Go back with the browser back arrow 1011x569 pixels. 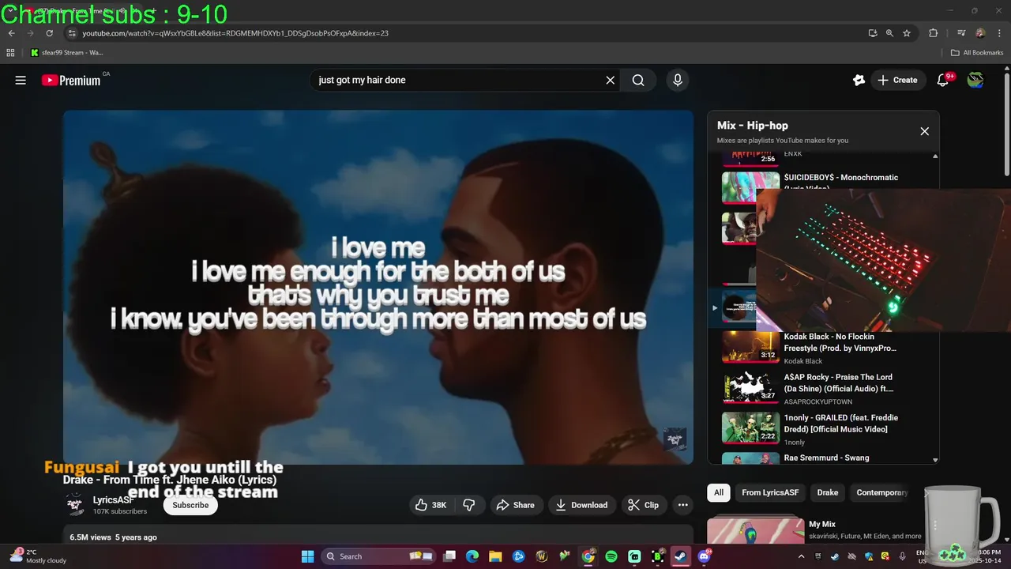[x=11, y=33]
